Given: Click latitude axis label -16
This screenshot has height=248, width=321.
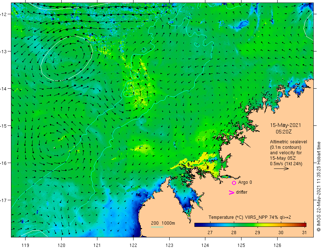Looking at the screenshot, I should [x=4, y=163].
